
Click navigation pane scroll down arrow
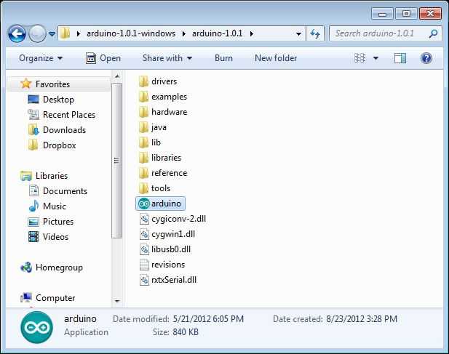(117, 301)
